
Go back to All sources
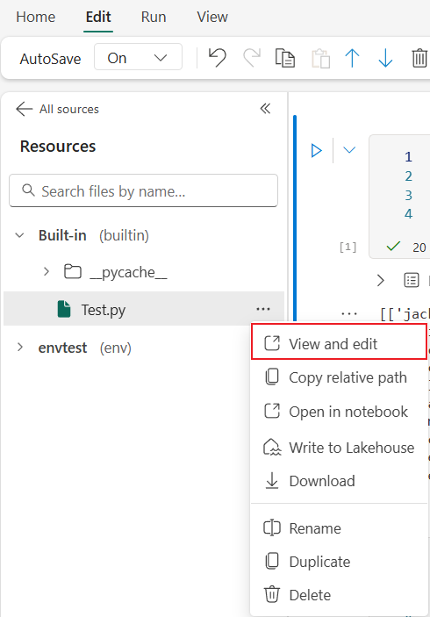coord(57,109)
